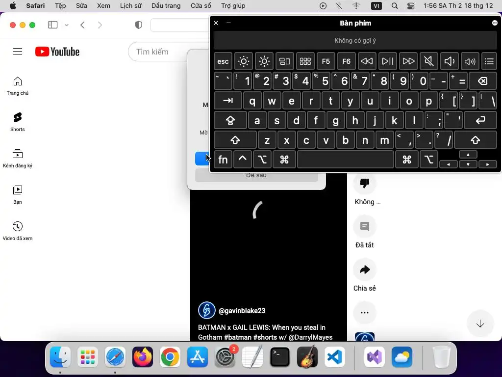Open Spotlight search in the menu bar

395,6
